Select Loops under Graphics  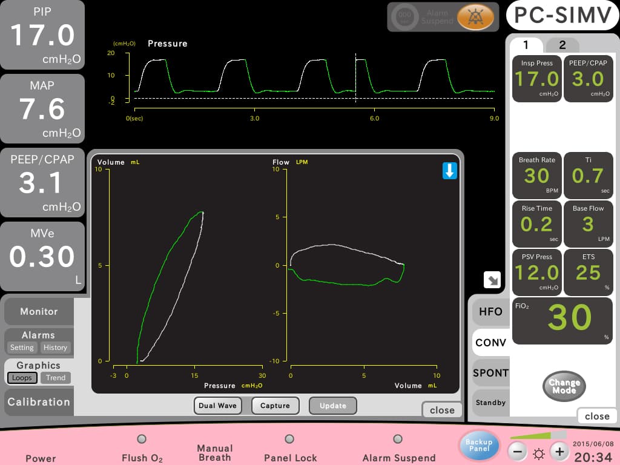(22, 378)
